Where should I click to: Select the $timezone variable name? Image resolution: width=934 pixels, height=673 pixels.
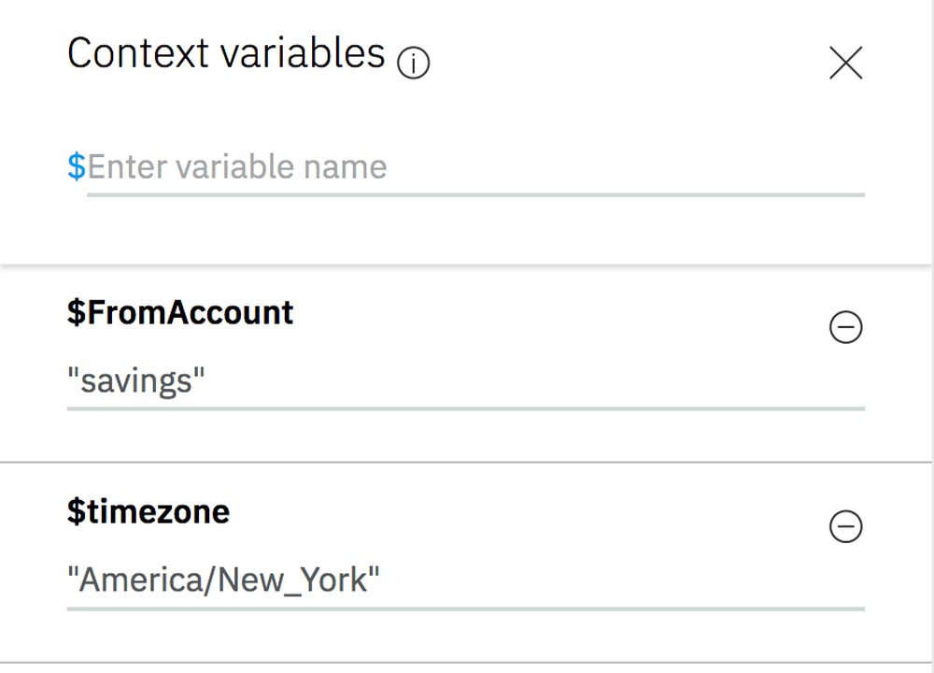click(x=149, y=511)
